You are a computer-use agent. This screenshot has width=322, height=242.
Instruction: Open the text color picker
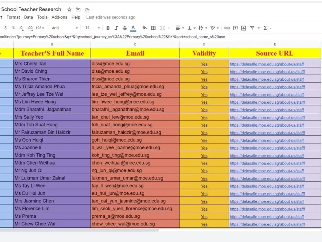133,28
